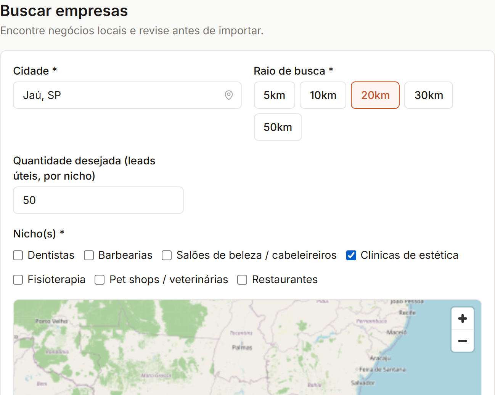Screen dimensions: 495x395
Task: Select the Fisioterapia checkbox
Action: click(18, 280)
